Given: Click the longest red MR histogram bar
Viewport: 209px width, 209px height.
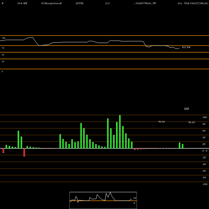Looking at the screenshot, I should (24, 153).
